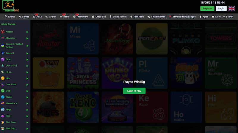
Task: Select Pilot Coin icon in sidebar
Action: (3, 122)
